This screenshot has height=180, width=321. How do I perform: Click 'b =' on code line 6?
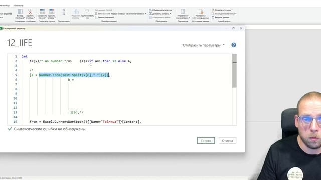pos(71,80)
